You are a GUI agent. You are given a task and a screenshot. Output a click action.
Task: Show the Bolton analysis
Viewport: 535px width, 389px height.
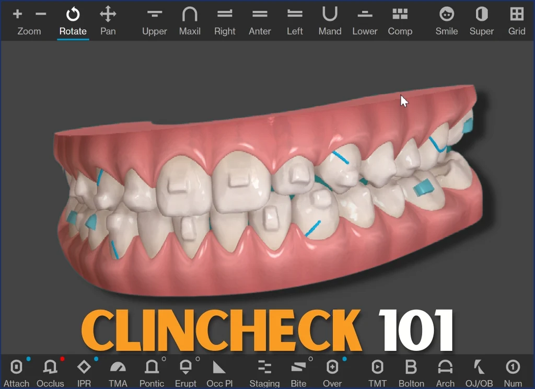tap(412, 371)
